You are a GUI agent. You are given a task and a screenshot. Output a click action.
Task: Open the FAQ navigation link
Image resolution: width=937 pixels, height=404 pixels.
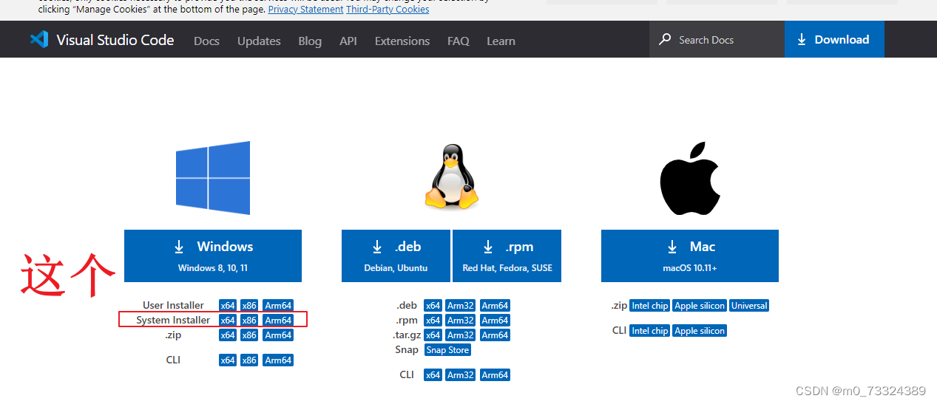coord(459,41)
